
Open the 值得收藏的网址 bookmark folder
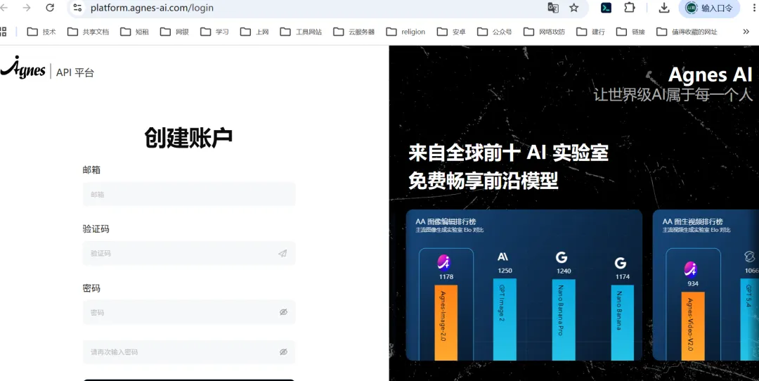[687, 32]
